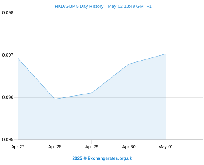Screen dimensions: 204x165
Task: Click the 0.096 y-axis label
Action: click(x=8, y=97)
